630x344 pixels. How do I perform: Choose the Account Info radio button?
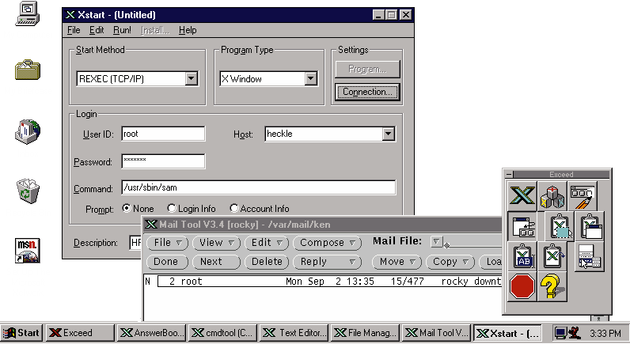(x=234, y=208)
